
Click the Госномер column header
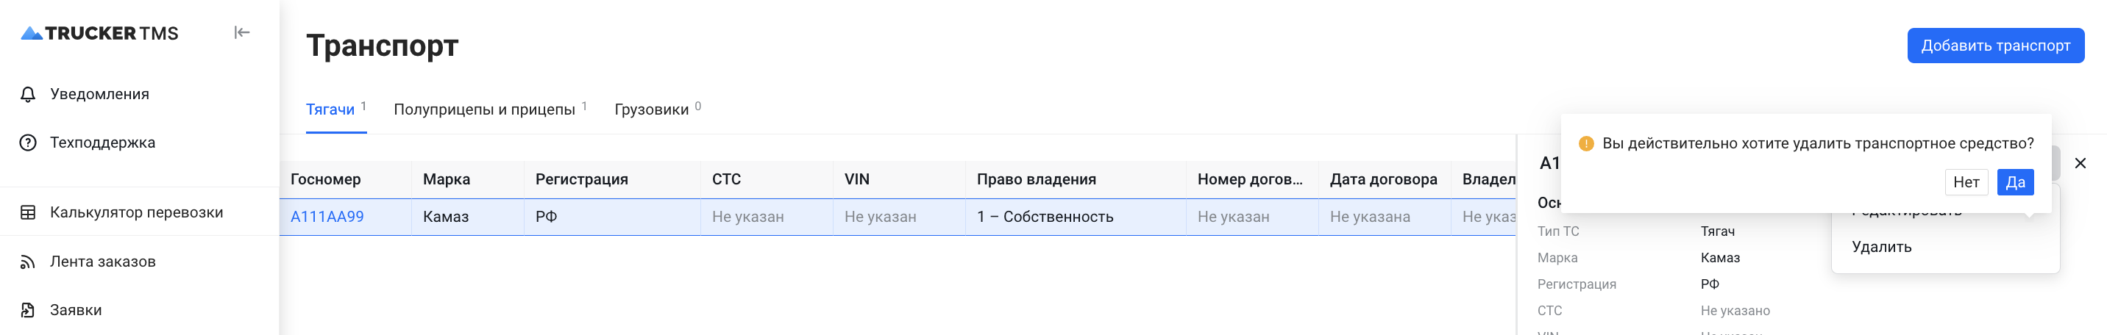pos(325,179)
